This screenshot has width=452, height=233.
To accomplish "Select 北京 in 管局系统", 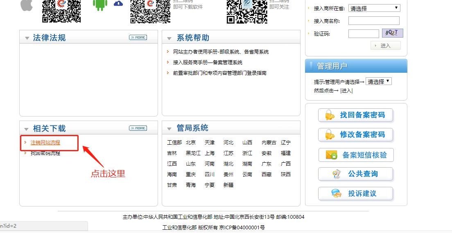I will pos(191,142).
